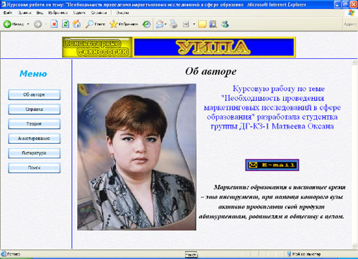Open the Анкетирование sidebar button
This screenshot has height=259, width=358.
click(x=34, y=138)
